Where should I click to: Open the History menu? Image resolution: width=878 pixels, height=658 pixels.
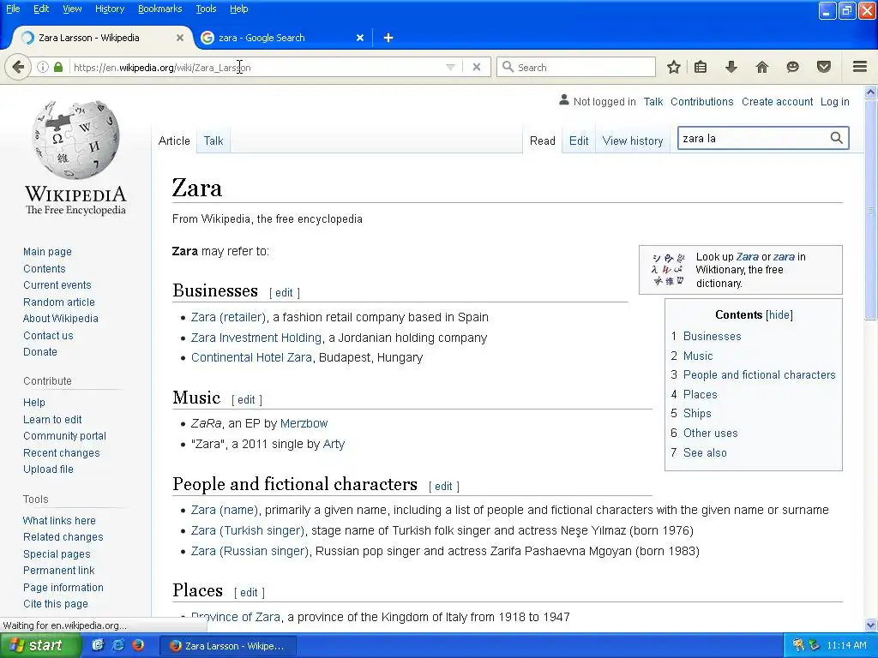click(x=110, y=9)
